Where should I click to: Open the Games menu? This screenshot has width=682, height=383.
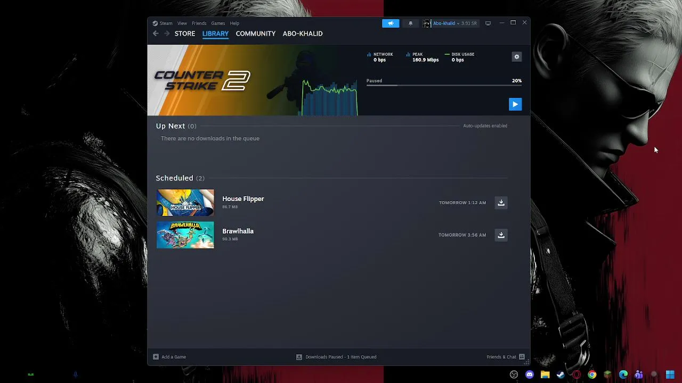point(218,23)
